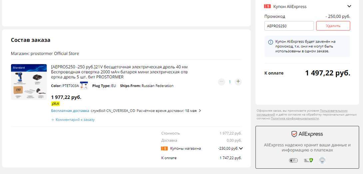The height and width of the screenshot is (174, 363).
Task: Open Политике конфиденциальности link
Action: (295, 119)
